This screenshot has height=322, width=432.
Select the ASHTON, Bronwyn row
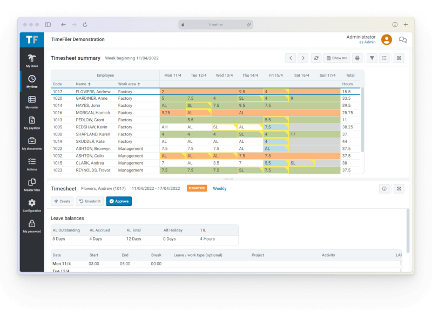pos(206,148)
